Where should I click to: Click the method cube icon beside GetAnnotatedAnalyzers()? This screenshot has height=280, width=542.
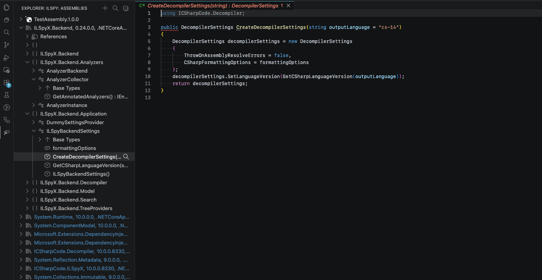pyautogui.click(x=47, y=96)
